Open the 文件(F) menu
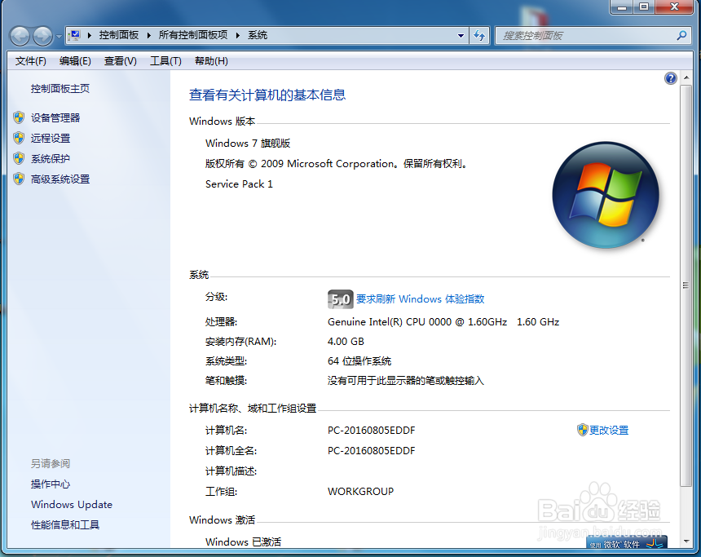This screenshot has height=557, width=701. click(30, 61)
